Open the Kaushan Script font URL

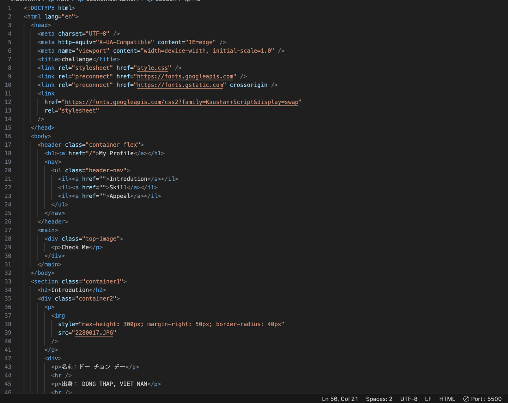click(182, 102)
